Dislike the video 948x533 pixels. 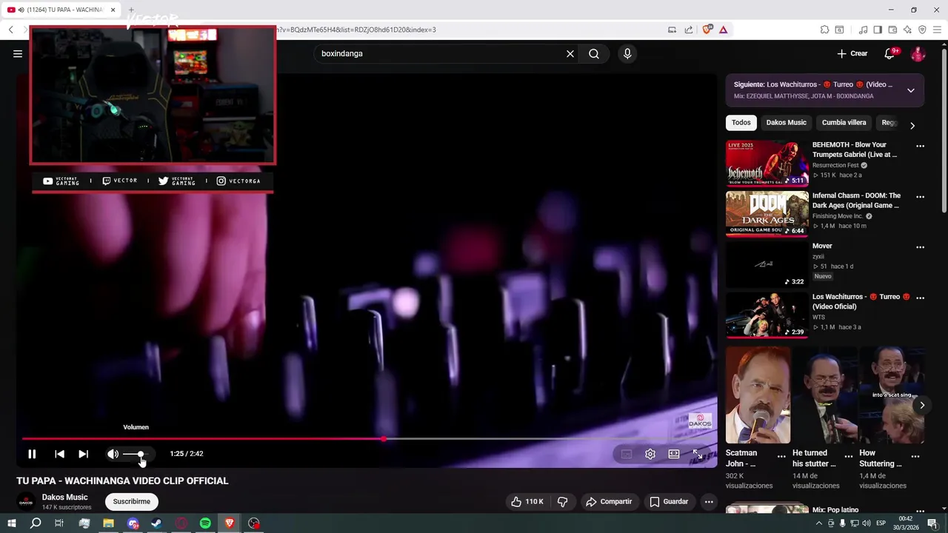click(562, 502)
